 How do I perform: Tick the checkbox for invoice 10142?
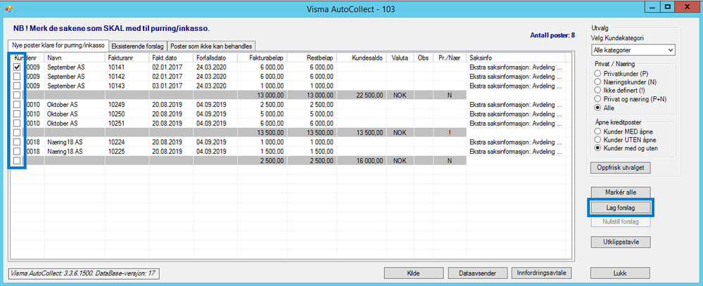tap(17, 76)
